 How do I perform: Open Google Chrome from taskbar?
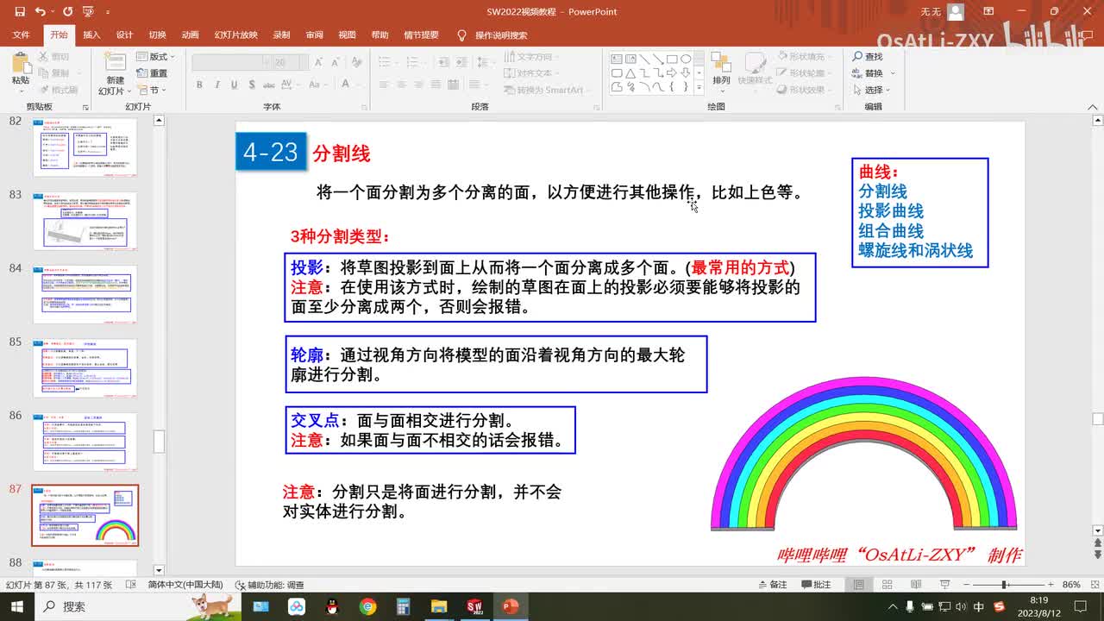(x=368, y=606)
